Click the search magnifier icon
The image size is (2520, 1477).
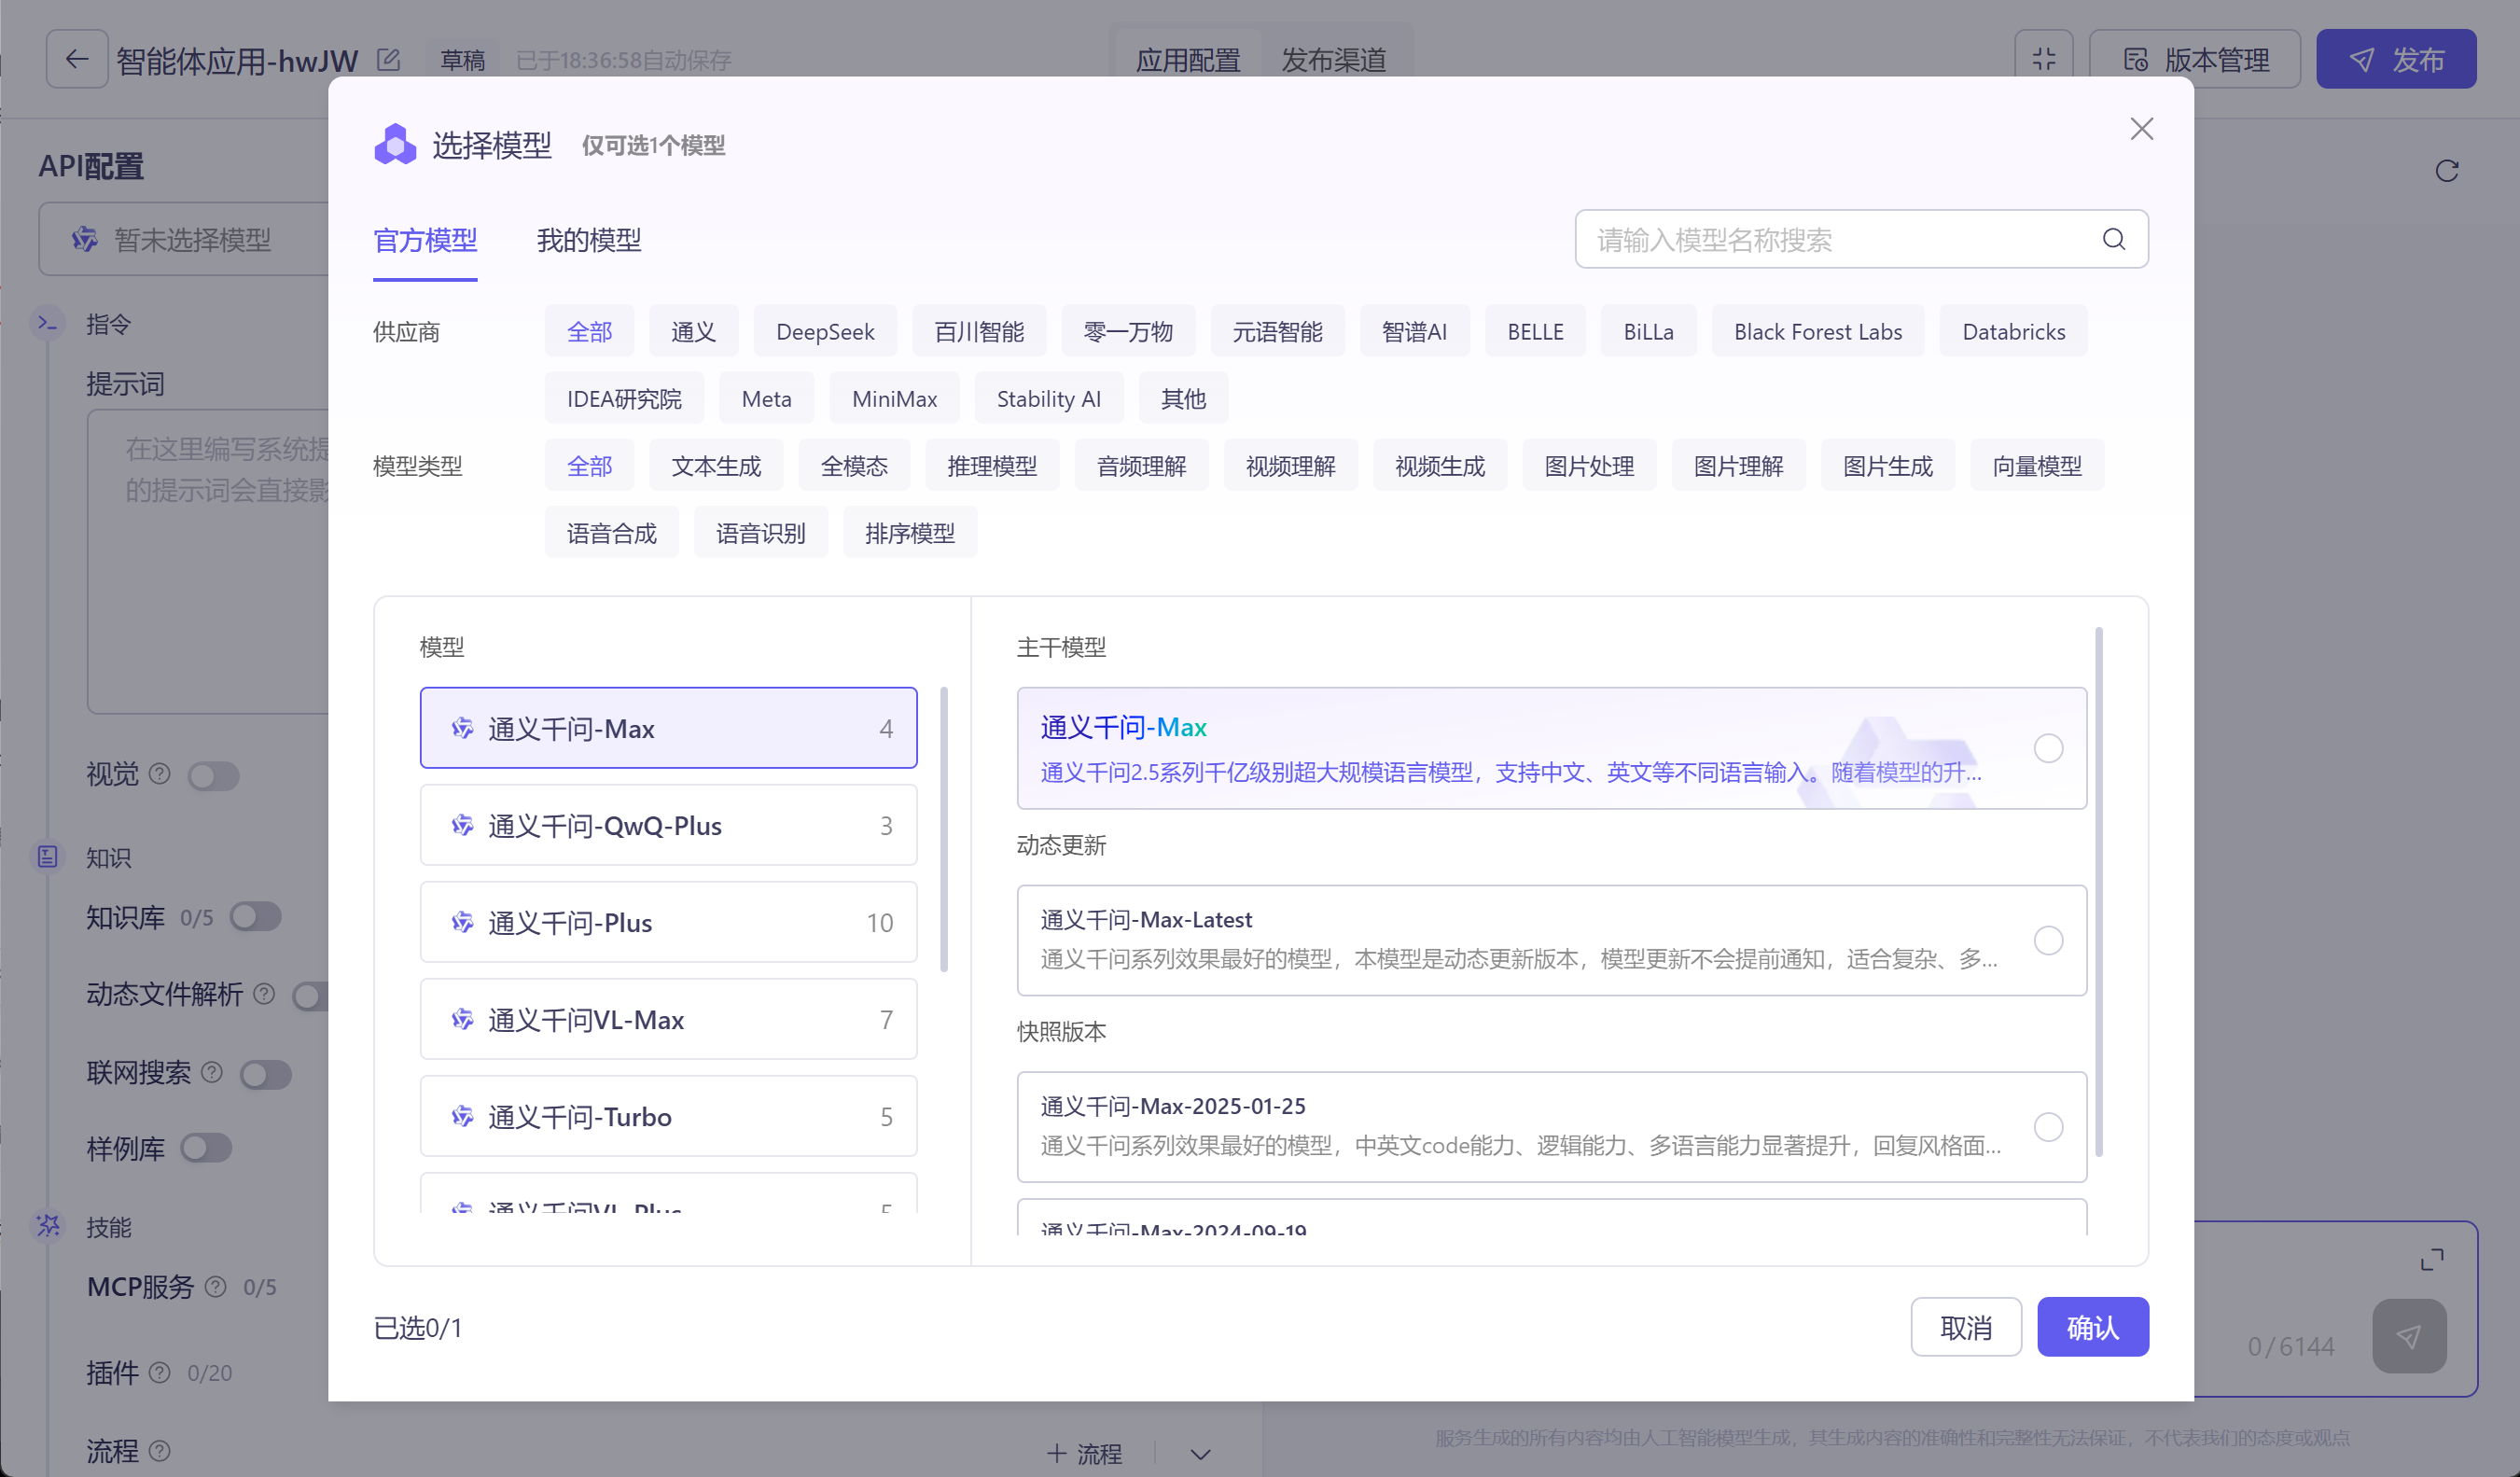(2113, 239)
